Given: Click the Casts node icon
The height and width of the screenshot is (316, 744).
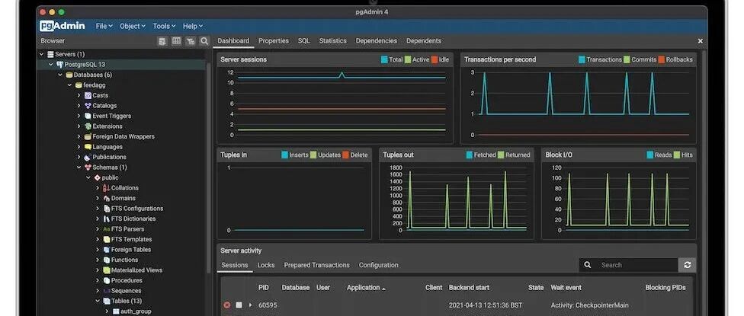Looking at the screenshot, I should (x=88, y=95).
